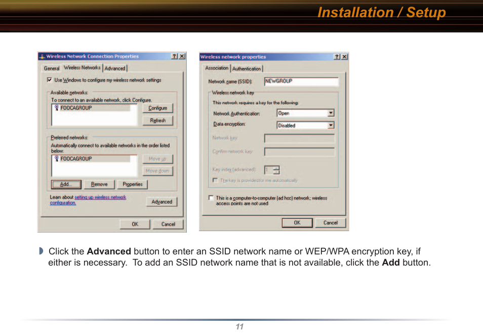Select the Wireless Networks tab
The width and height of the screenshot is (483, 335).
[x=82, y=67]
